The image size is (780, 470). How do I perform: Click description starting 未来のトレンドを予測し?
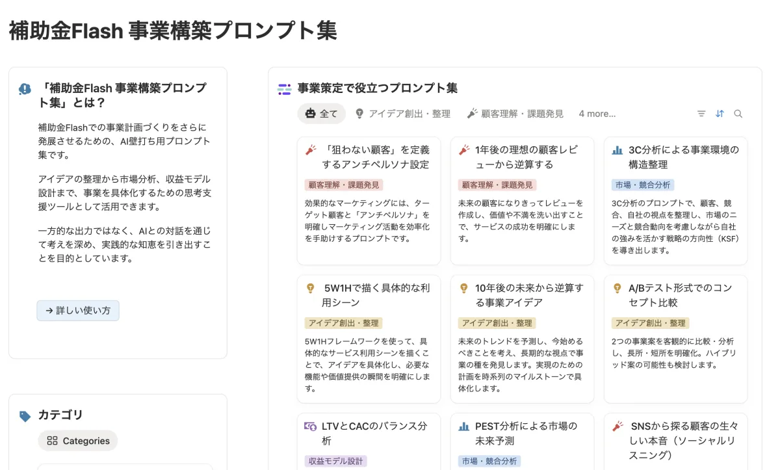[521, 365]
